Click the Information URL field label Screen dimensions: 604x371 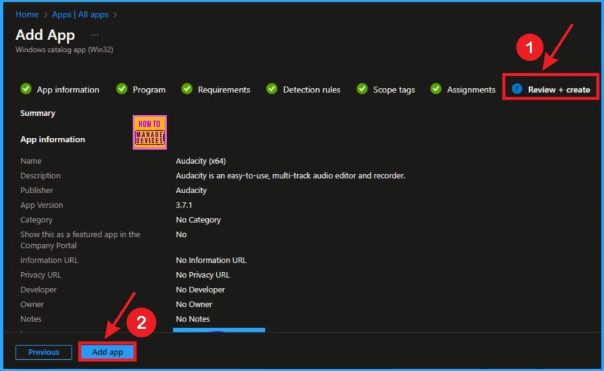click(x=50, y=260)
